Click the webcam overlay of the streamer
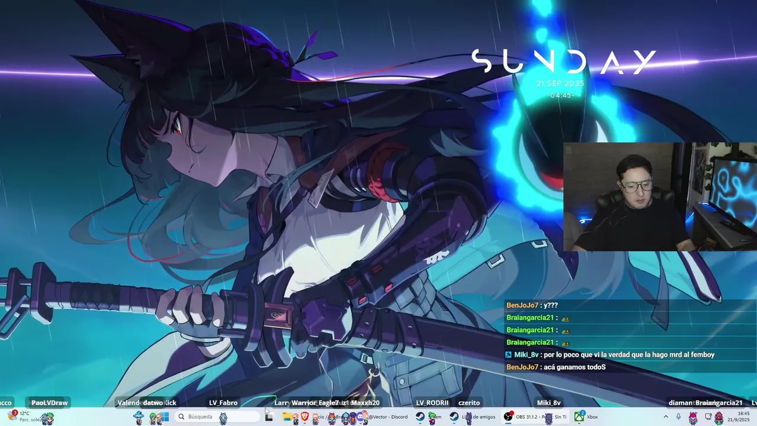This screenshot has height=426, width=757. click(x=659, y=196)
